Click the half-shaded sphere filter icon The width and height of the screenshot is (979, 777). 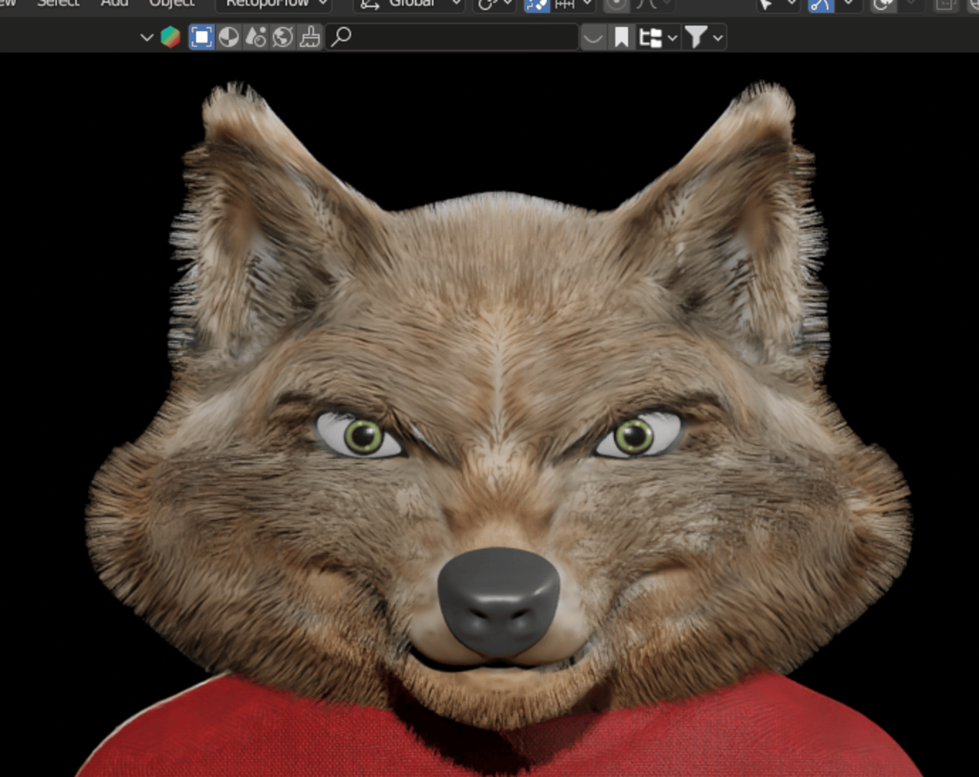click(x=228, y=37)
